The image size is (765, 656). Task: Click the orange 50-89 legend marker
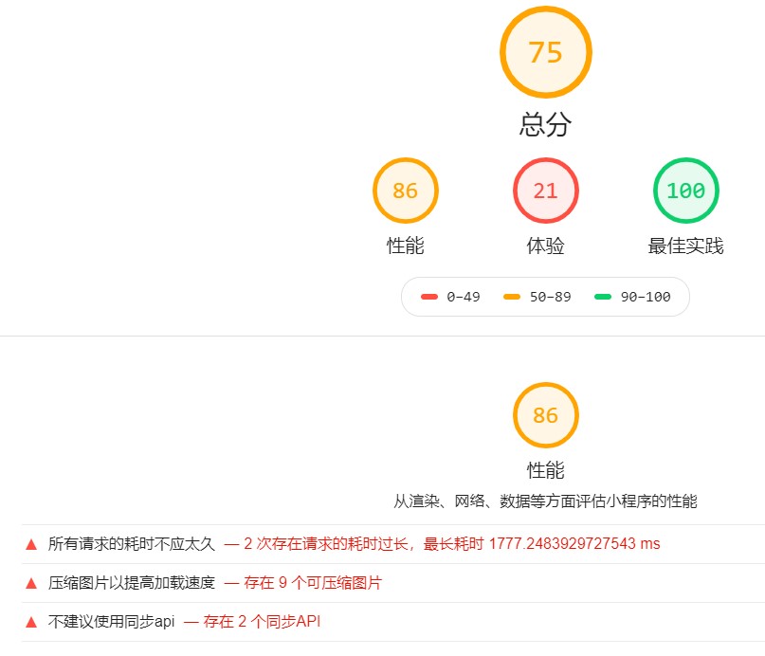coord(512,297)
